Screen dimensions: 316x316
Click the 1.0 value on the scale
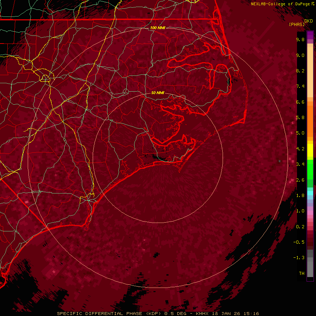300,211
